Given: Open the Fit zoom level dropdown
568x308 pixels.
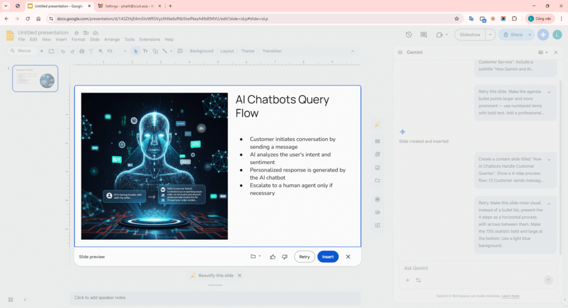Looking at the screenshot, I should point(116,51).
